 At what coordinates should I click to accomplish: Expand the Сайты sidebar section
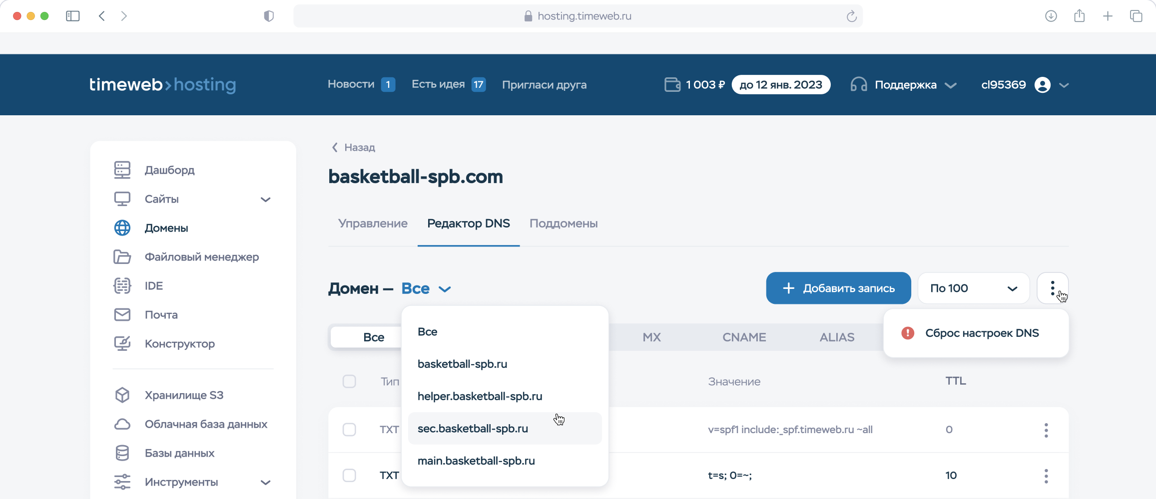click(x=265, y=200)
